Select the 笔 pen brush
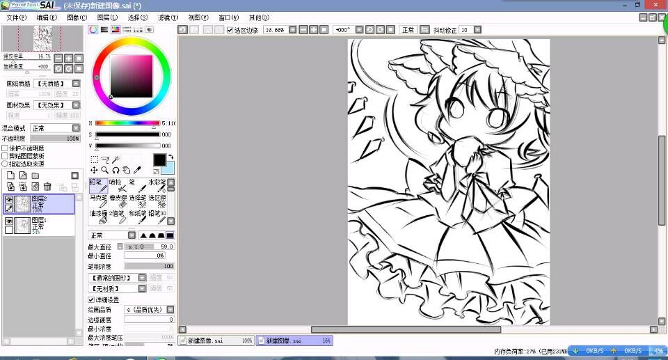Image resolution: width=668 pixels, height=360 pixels. click(138, 185)
